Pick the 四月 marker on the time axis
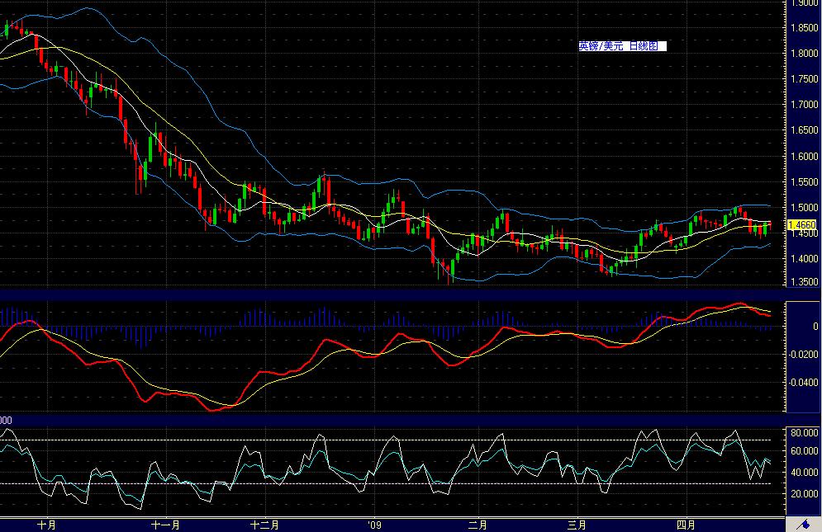This screenshot has width=822, height=532. (x=686, y=525)
